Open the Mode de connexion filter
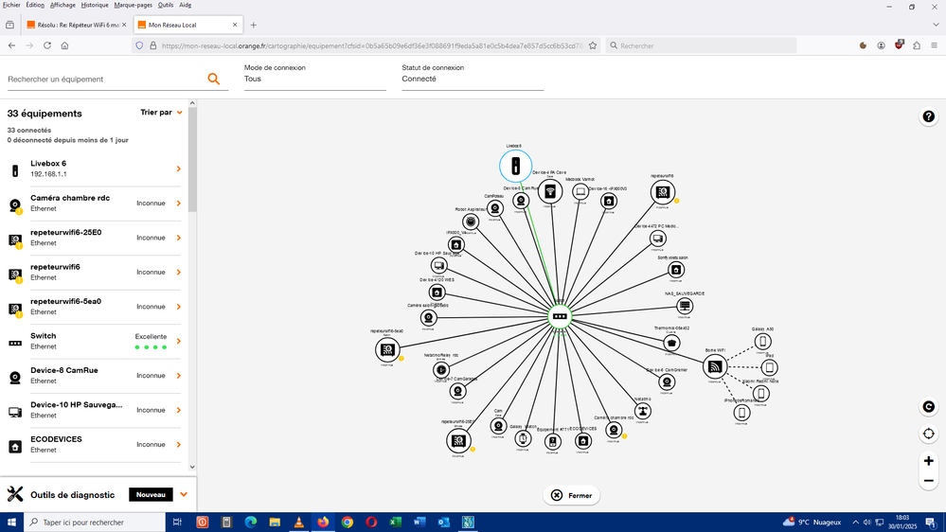The height and width of the screenshot is (532, 946). coord(314,80)
